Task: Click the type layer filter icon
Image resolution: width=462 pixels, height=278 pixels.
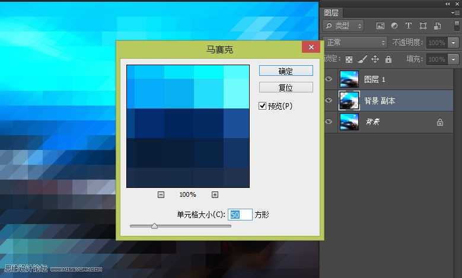Action: click(x=409, y=26)
